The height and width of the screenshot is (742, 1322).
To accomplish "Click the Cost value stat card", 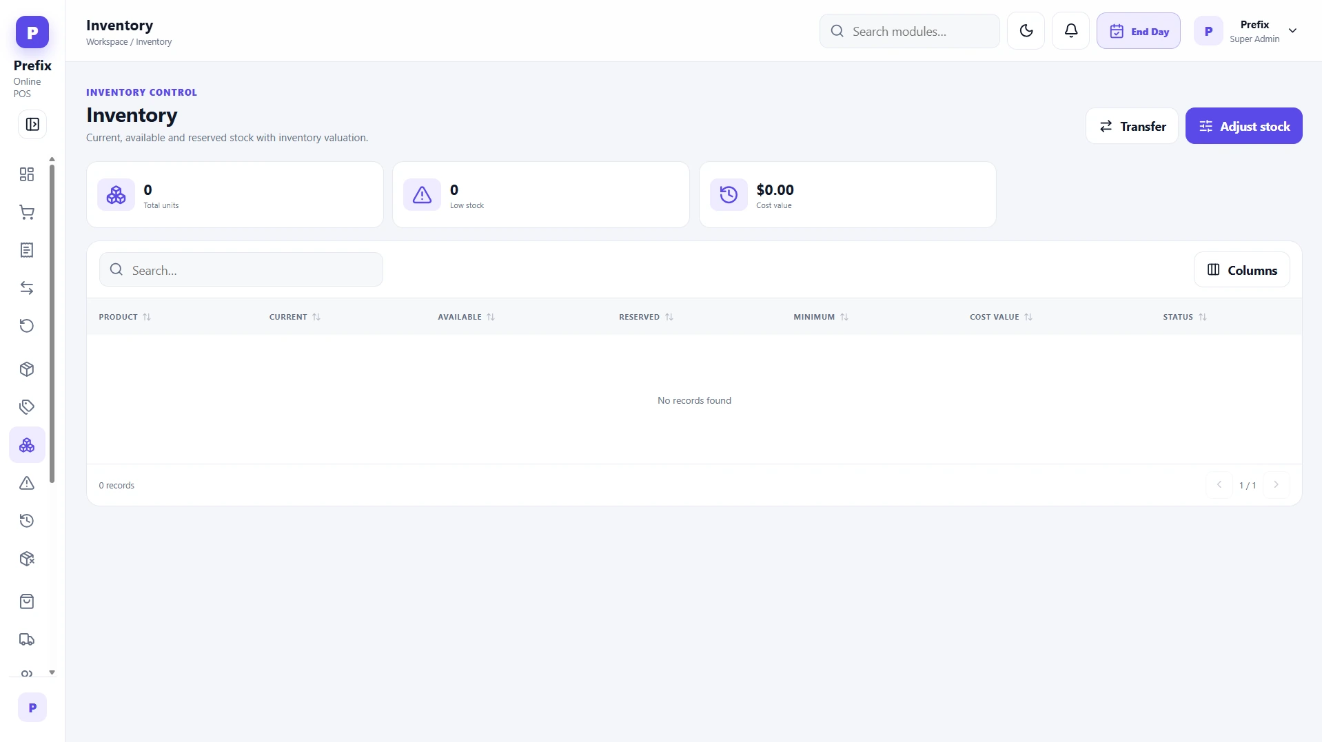I will (x=848, y=195).
